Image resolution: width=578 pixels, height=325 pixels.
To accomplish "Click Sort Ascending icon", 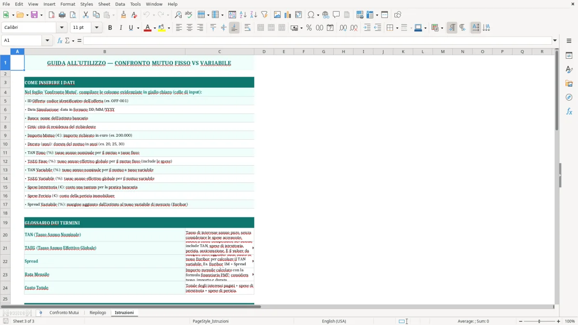I will pyautogui.click(x=243, y=15).
